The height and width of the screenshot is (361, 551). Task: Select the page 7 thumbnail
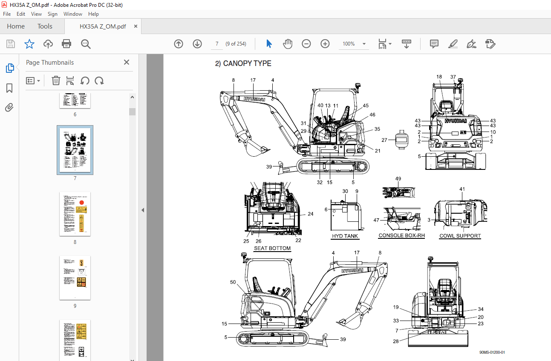pyautogui.click(x=75, y=150)
